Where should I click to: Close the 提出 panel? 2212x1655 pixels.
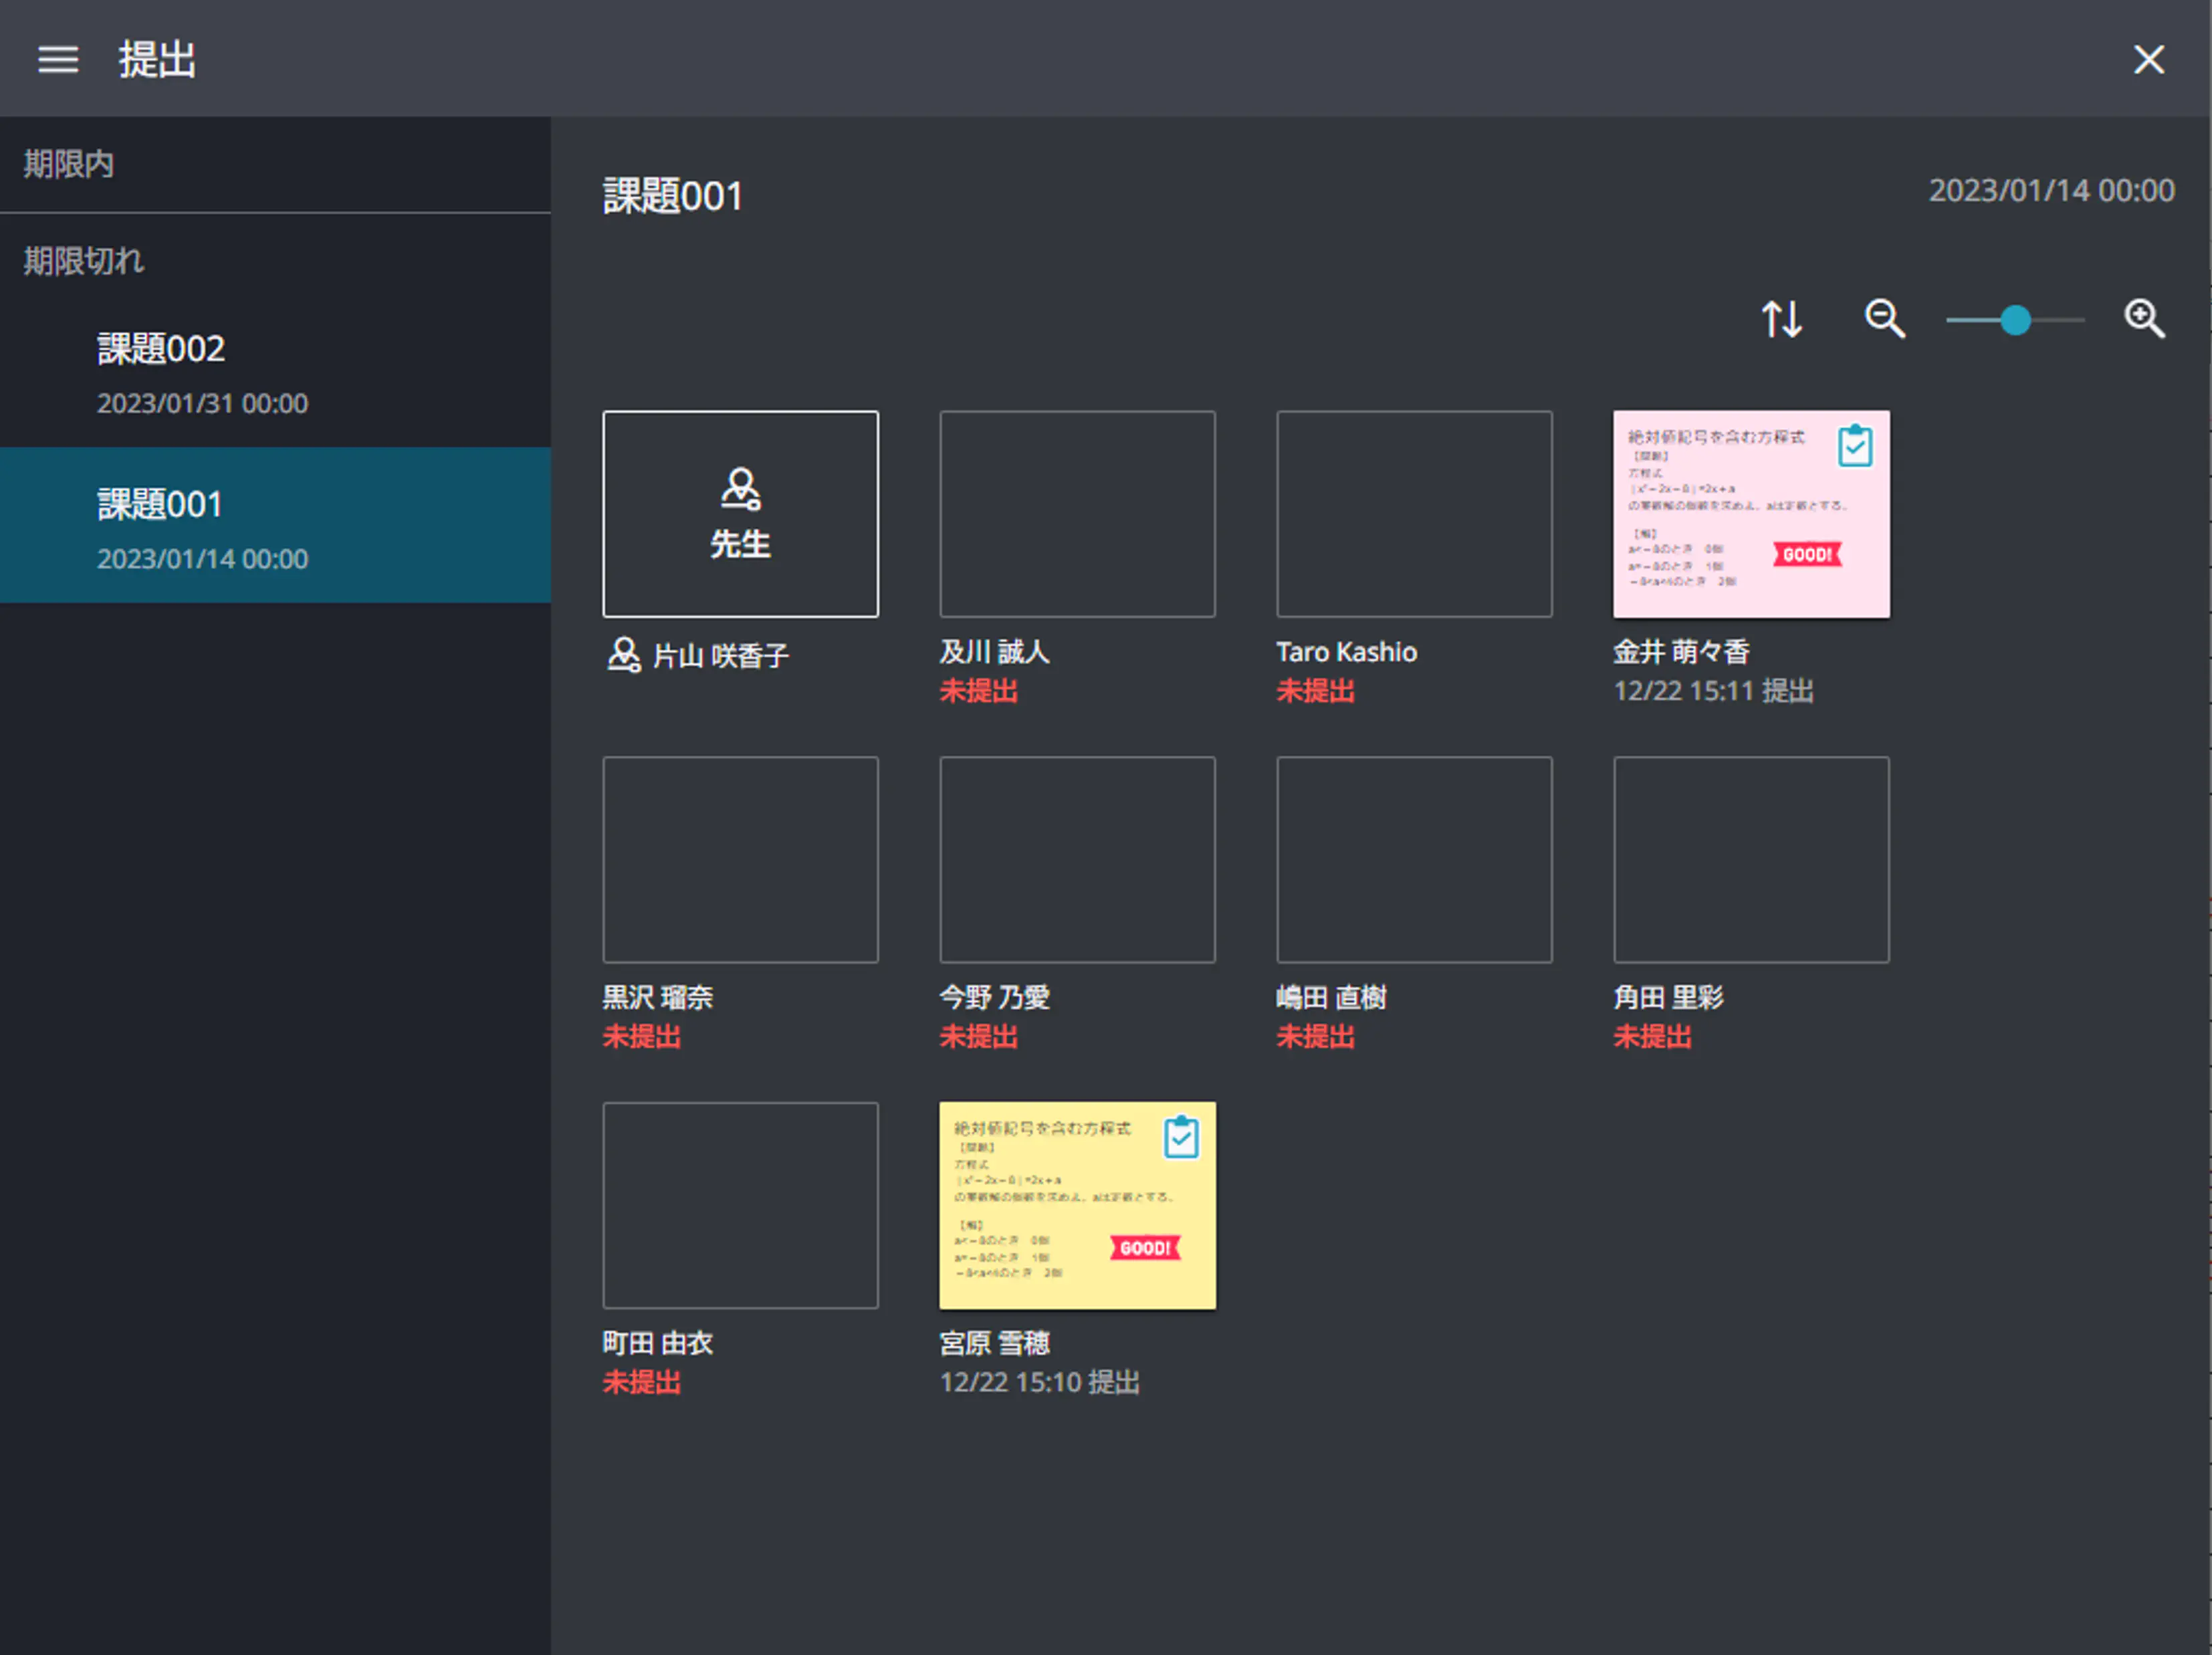(2148, 60)
